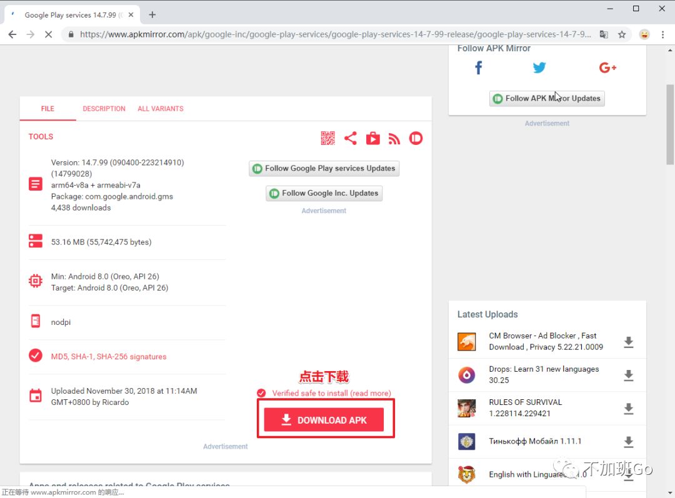
Task: Click the translate page icon in address bar
Action: pos(604,34)
